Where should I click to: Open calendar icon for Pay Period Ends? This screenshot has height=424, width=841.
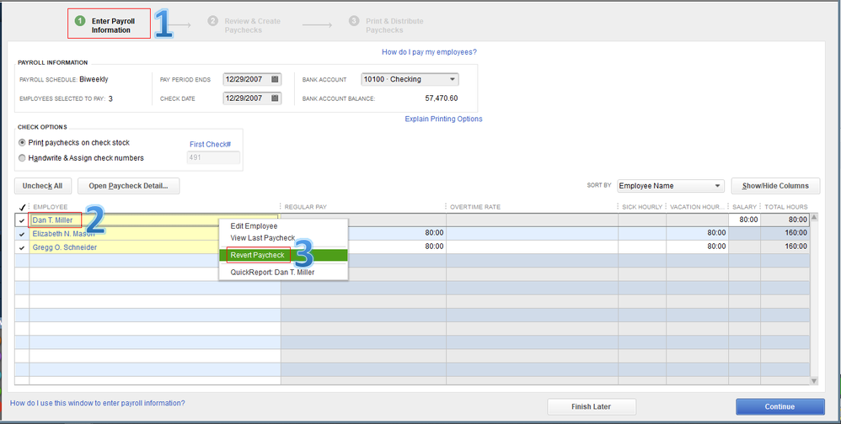pyautogui.click(x=275, y=79)
